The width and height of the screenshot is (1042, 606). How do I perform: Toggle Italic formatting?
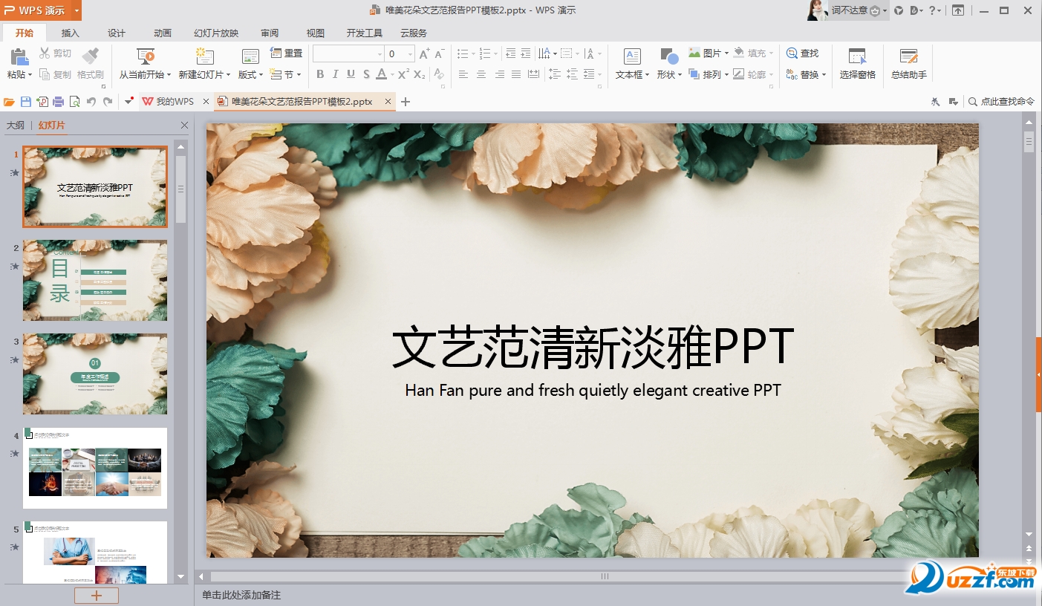click(335, 74)
